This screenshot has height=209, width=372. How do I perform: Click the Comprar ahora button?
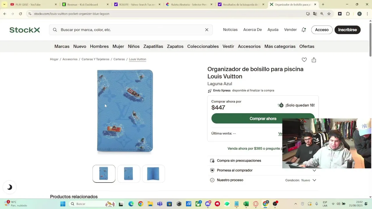pos(263,118)
